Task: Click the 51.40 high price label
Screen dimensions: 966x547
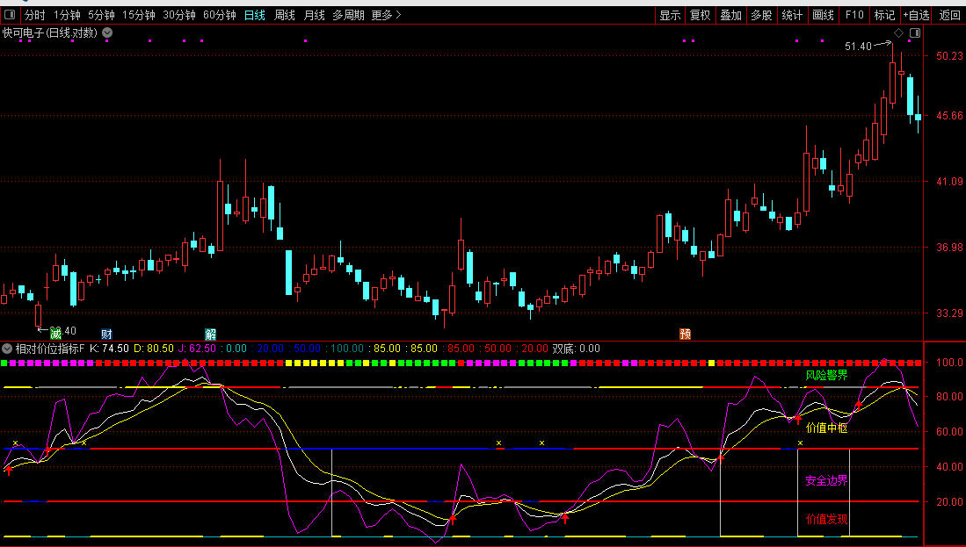Action: click(858, 46)
